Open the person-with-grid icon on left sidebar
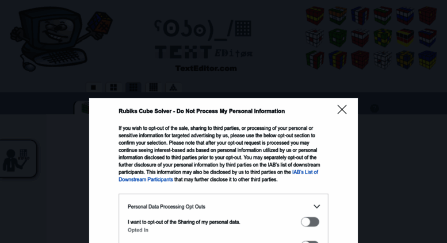Screen dimensions: 447x243 (x=16, y=159)
